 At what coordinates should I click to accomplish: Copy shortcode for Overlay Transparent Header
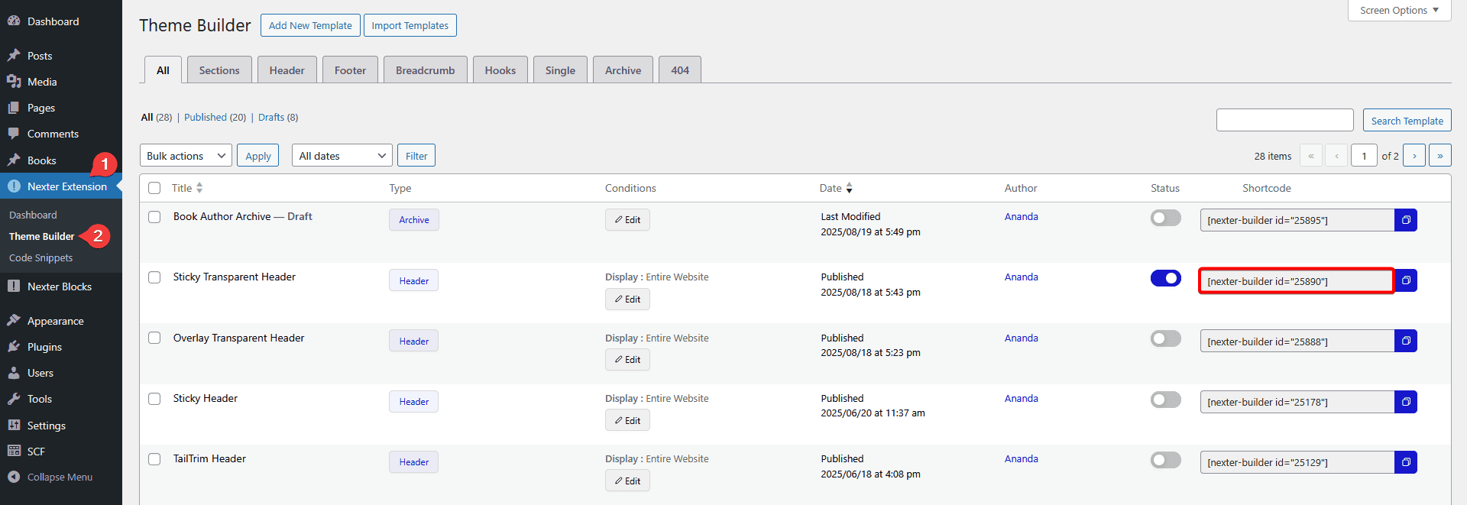click(1406, 341)
